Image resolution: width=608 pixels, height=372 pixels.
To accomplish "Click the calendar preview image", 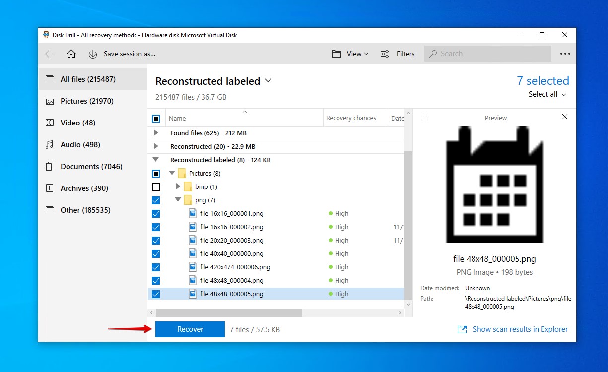I will pyautogui.click(x=495, y=185).
